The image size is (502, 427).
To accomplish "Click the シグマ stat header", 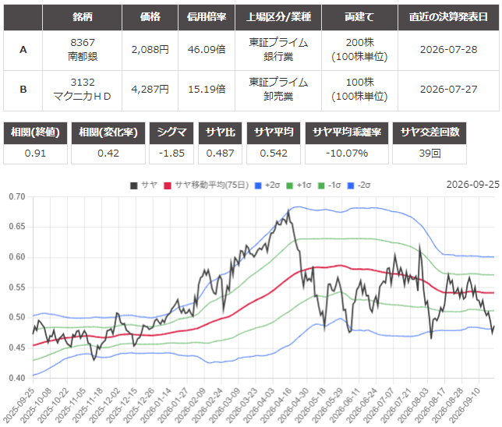I will click(171, 132).
